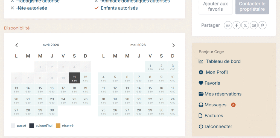
Task: Click the Contacter le propriétaire button
Action: [x=252, y=7]
